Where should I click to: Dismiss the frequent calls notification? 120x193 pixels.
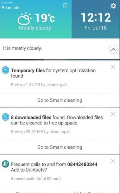(x=113, y=161)
